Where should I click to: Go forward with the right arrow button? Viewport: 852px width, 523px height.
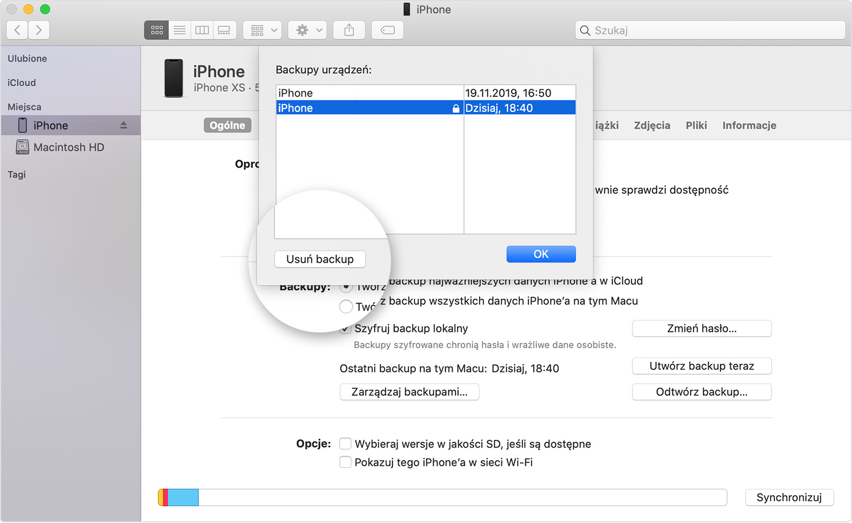pos(39,30)
